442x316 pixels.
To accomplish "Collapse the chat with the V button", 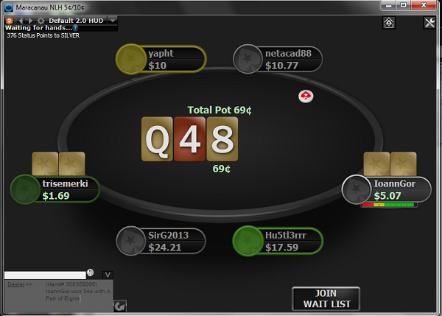I will click(108, 275).
